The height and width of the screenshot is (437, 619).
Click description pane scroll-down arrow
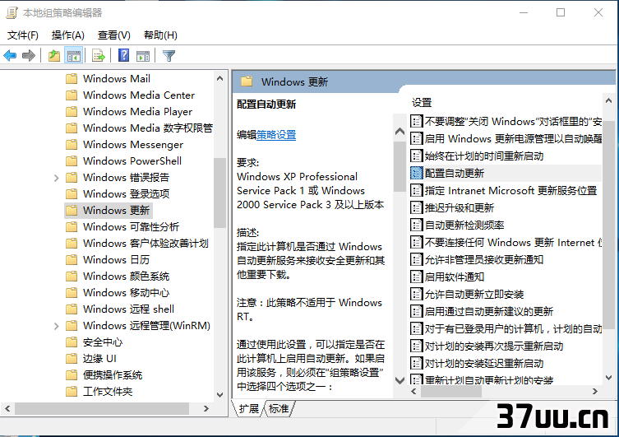tap(400, 380)
